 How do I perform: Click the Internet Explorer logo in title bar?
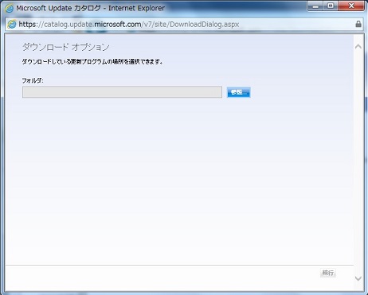coord(9,9)
